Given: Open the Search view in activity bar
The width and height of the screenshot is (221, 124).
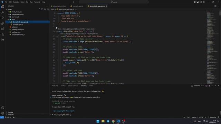Looking at the screenshot, I should coord(3,12).
